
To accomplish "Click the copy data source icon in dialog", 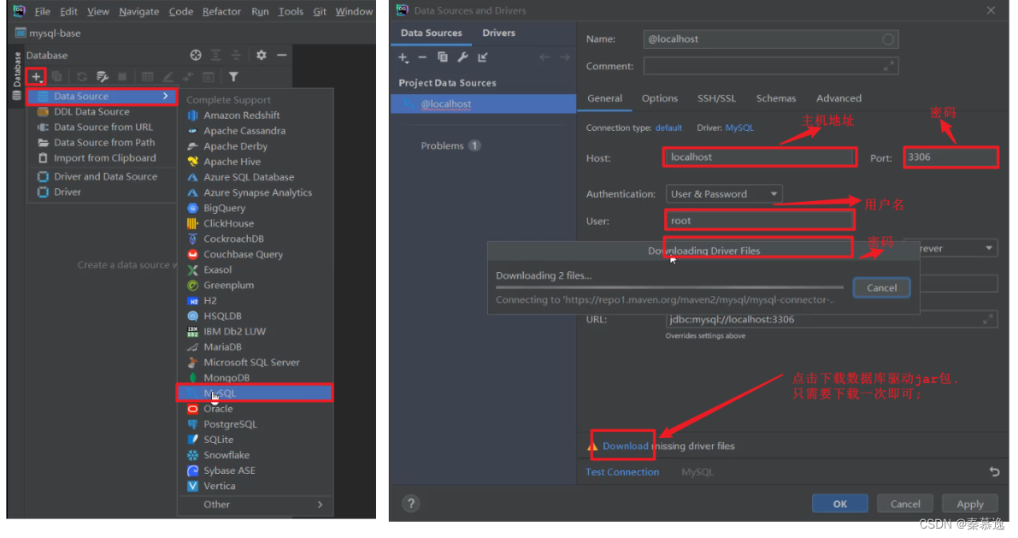I will [x=443, y=57].
